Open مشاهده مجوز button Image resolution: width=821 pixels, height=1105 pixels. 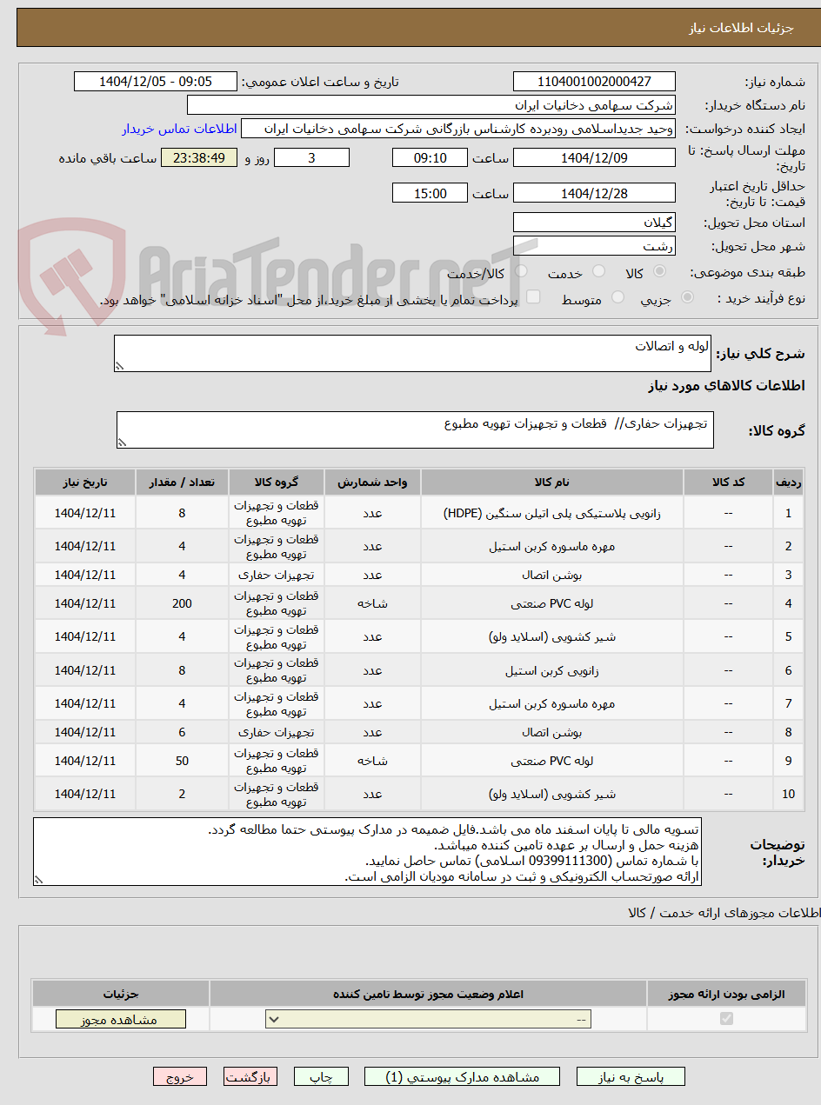[121, 1019]
